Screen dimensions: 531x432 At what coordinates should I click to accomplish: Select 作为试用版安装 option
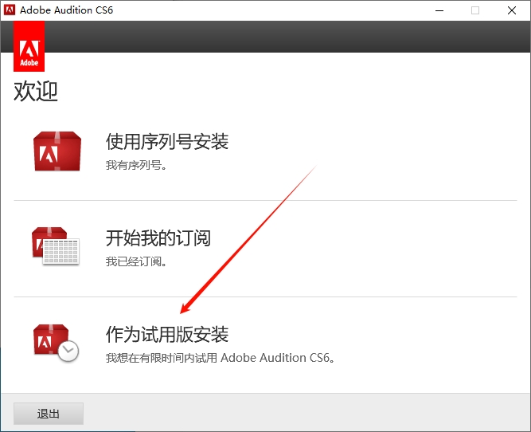click(x=167, y=334)
